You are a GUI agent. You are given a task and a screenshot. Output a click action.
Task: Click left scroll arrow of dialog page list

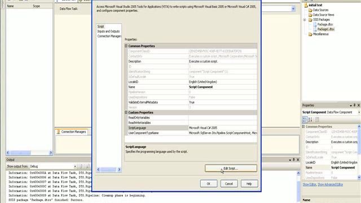98,170
